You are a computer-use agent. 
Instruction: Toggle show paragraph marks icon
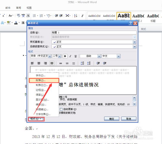coord(82,16)
